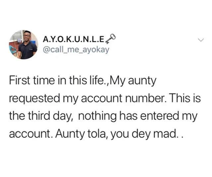Click the phrase 'the third day,'

click(41, 117)
